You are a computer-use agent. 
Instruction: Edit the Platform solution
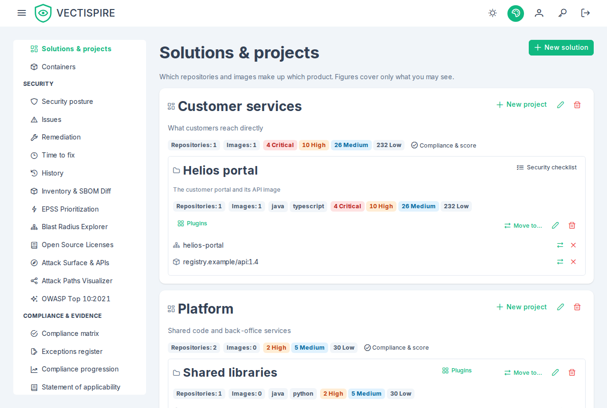(561, 307)
